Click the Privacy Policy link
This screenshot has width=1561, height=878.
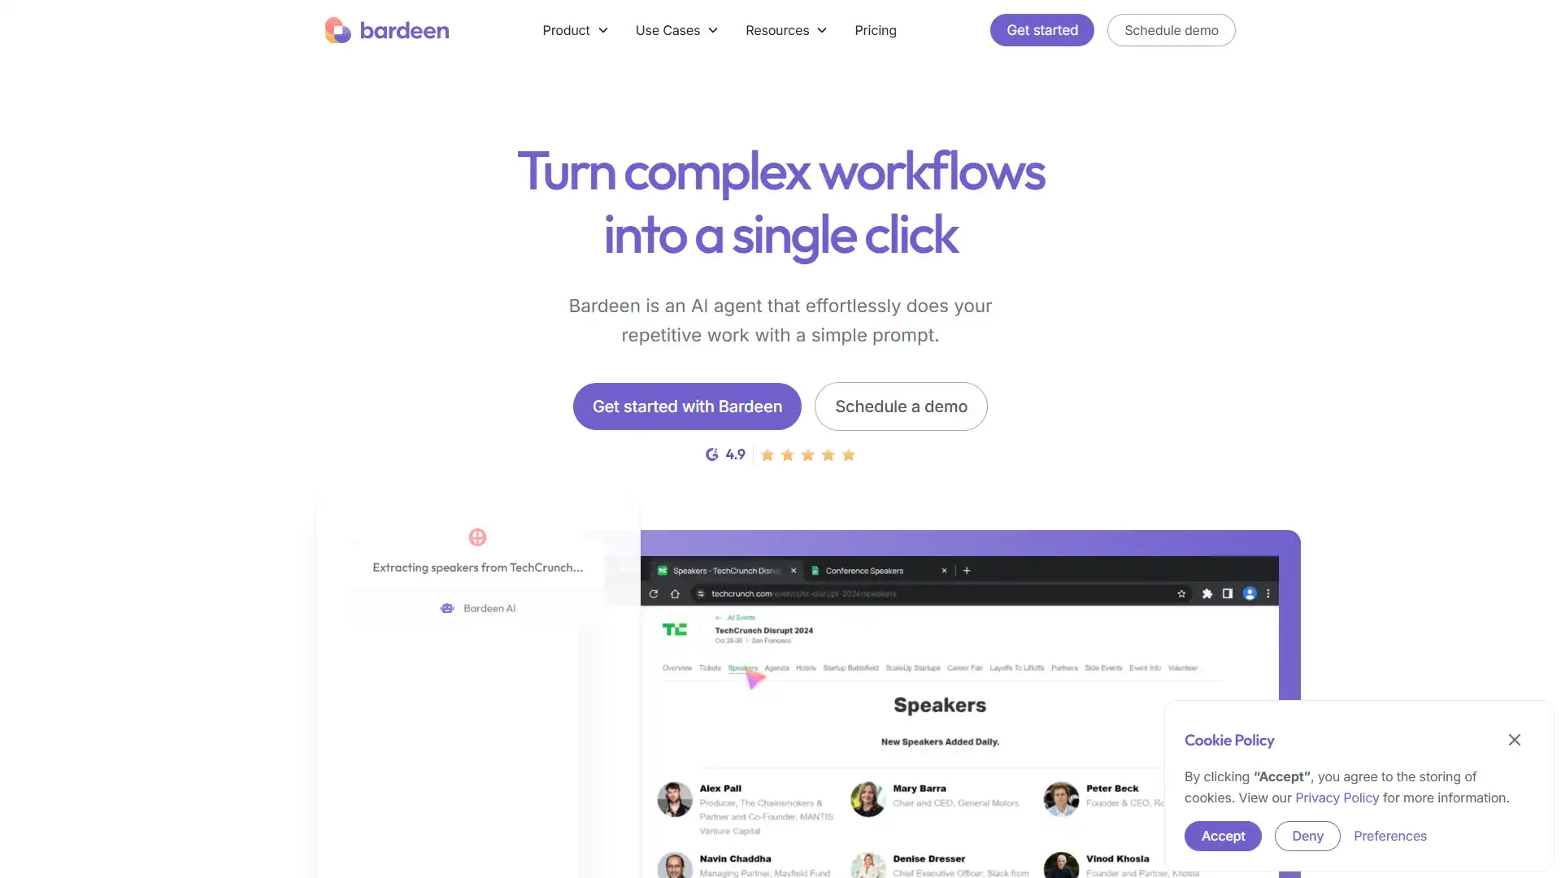(1337, 798)
